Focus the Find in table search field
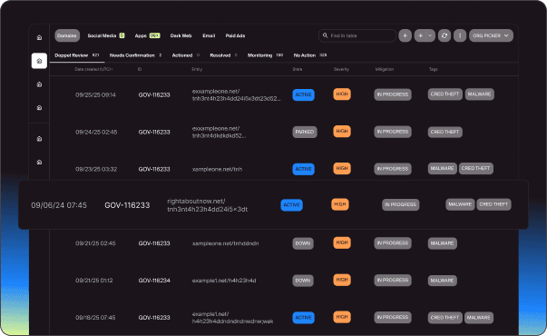Screen dimensions: 547x336 pos(357,35)
